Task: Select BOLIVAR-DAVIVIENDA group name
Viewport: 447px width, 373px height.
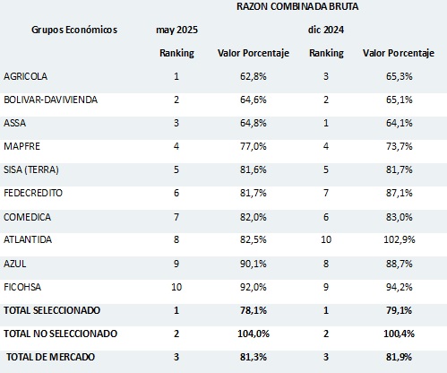Action: [50, 100]
